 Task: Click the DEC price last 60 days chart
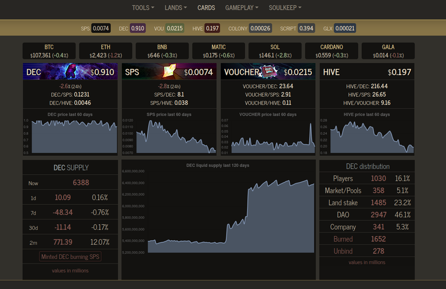[70, 133]
